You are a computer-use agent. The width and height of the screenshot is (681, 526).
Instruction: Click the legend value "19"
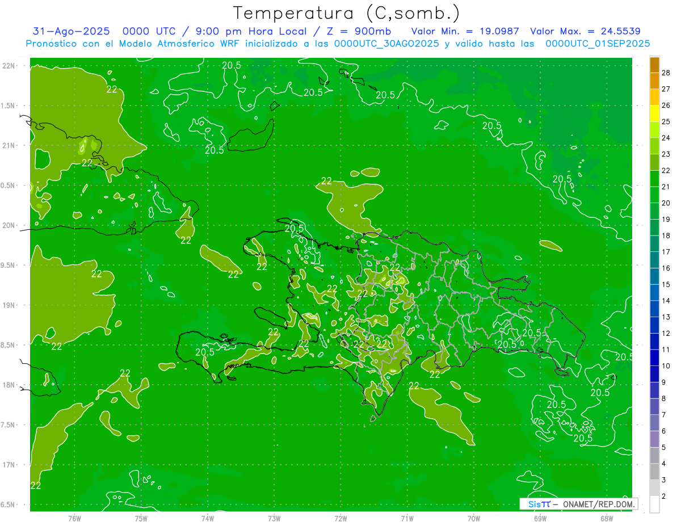click(666, 219)
